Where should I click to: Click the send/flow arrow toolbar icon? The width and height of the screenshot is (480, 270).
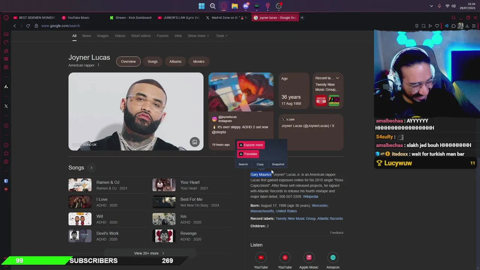[430, 26]
